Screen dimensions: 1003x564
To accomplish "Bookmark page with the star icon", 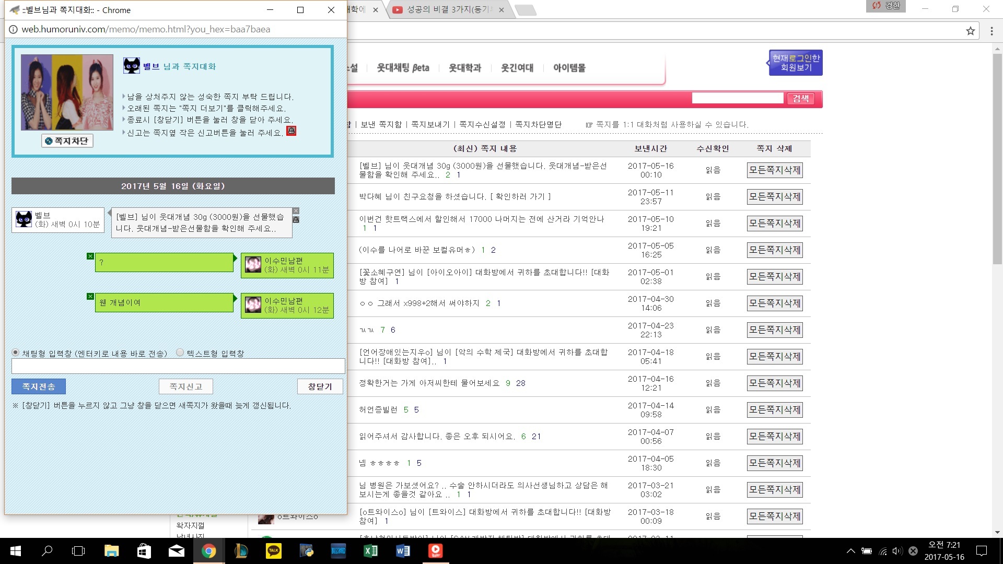I will pos(970,31).
